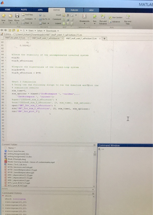Run the script with the green Run arrow
This screenshot has height=215, width=153.
[x=95, y=16]
